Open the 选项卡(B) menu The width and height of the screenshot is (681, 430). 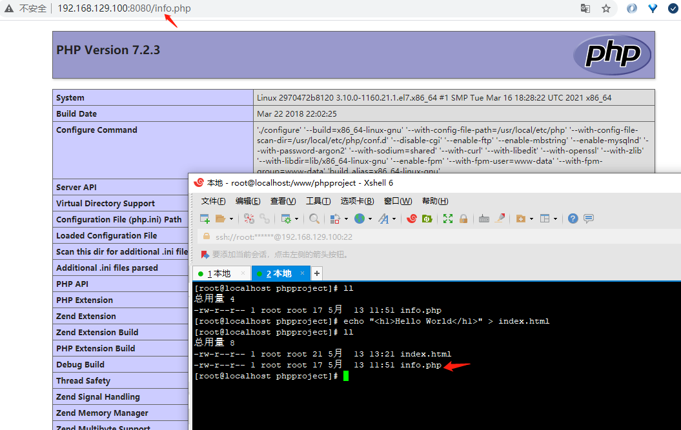tap(357, 201)
